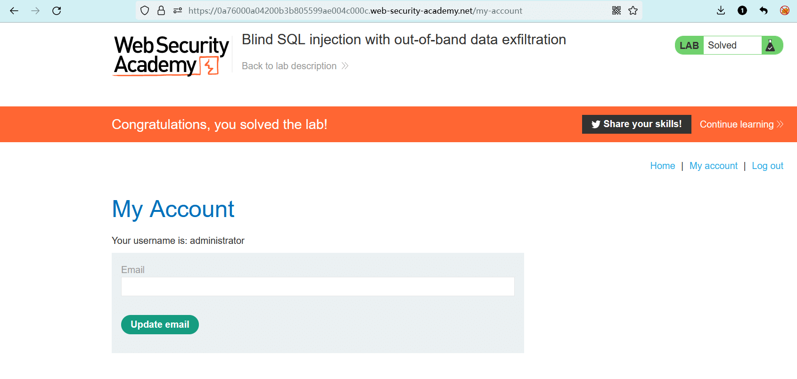Bookmark this page with the star
This screenshot has width=797, height=379.
point(633,11)
